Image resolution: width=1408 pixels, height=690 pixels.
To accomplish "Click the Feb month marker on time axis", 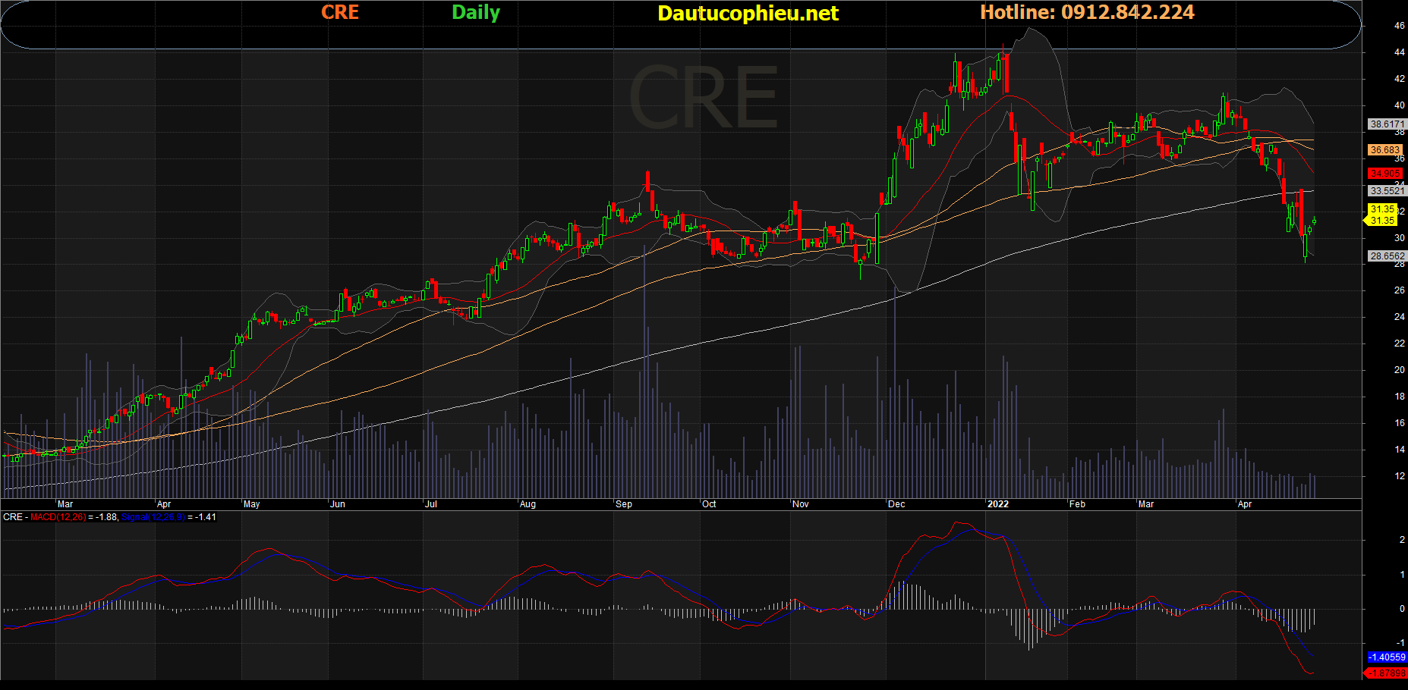I will pyautogui.click(x=1077, y=504).
